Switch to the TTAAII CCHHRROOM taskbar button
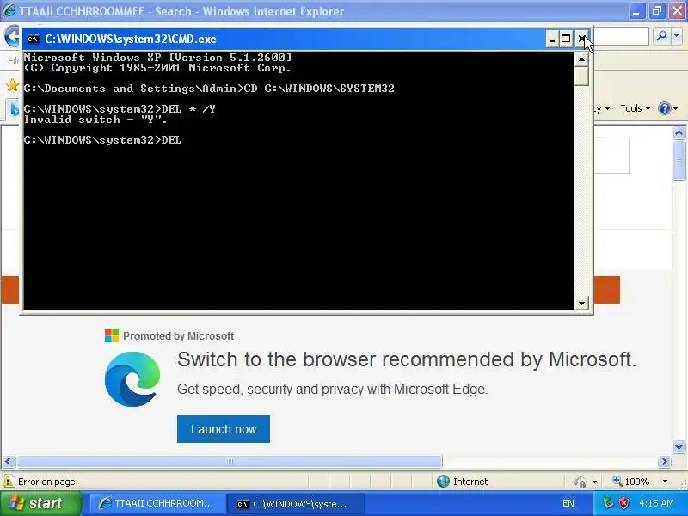This screenshot has width=688, height=516. tap(158, 504)
